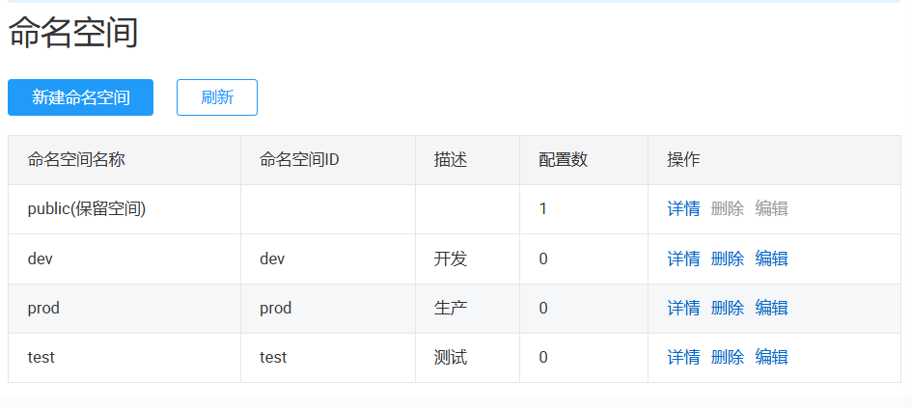The width and height of the screenshot is (912, 408).
Task: Open 详情 for the prod namespace
Action: (683, 308)
